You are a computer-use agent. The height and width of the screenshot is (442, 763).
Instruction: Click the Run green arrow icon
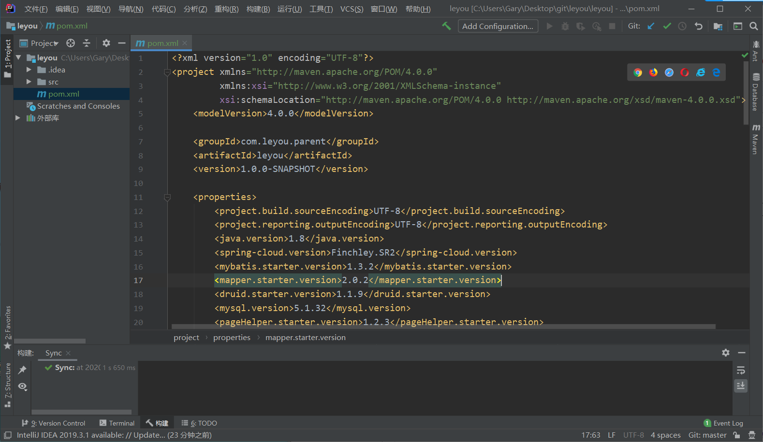point(549,26)
